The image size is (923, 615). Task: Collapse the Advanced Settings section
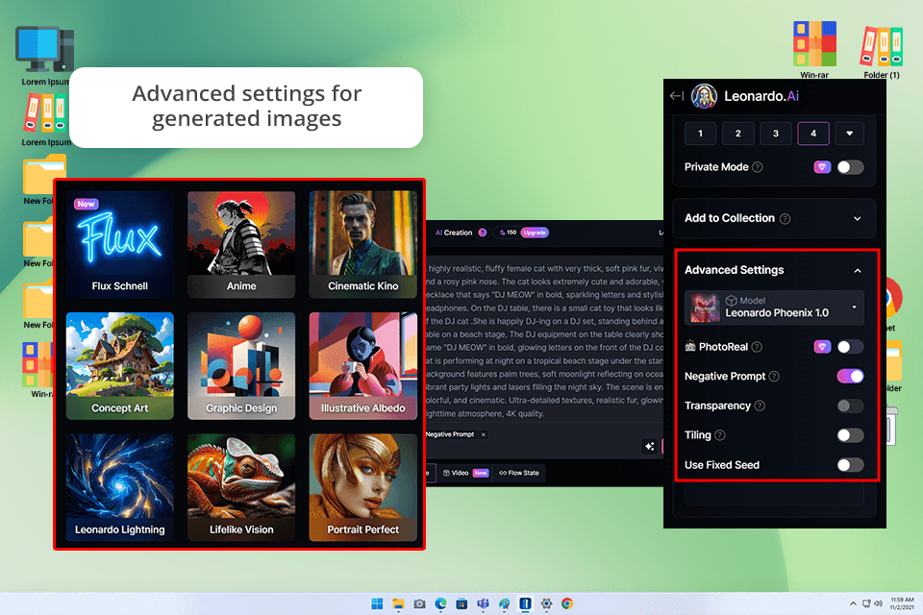[857, 270]
